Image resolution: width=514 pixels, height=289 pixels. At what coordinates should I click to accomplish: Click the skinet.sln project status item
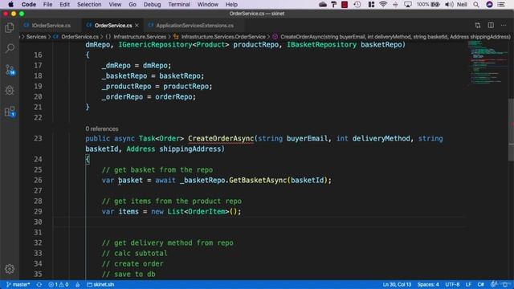tap(100, 284)
